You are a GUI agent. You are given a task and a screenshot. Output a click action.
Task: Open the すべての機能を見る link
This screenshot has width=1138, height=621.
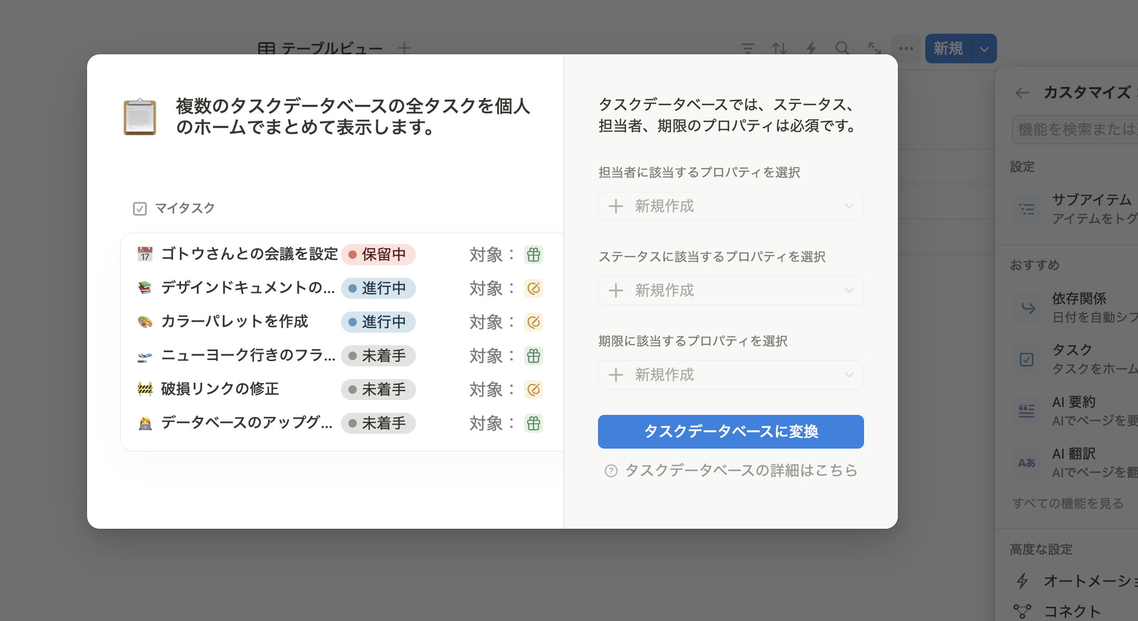(1068, 503)
